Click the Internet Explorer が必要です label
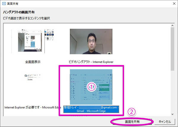 [32, 107]
